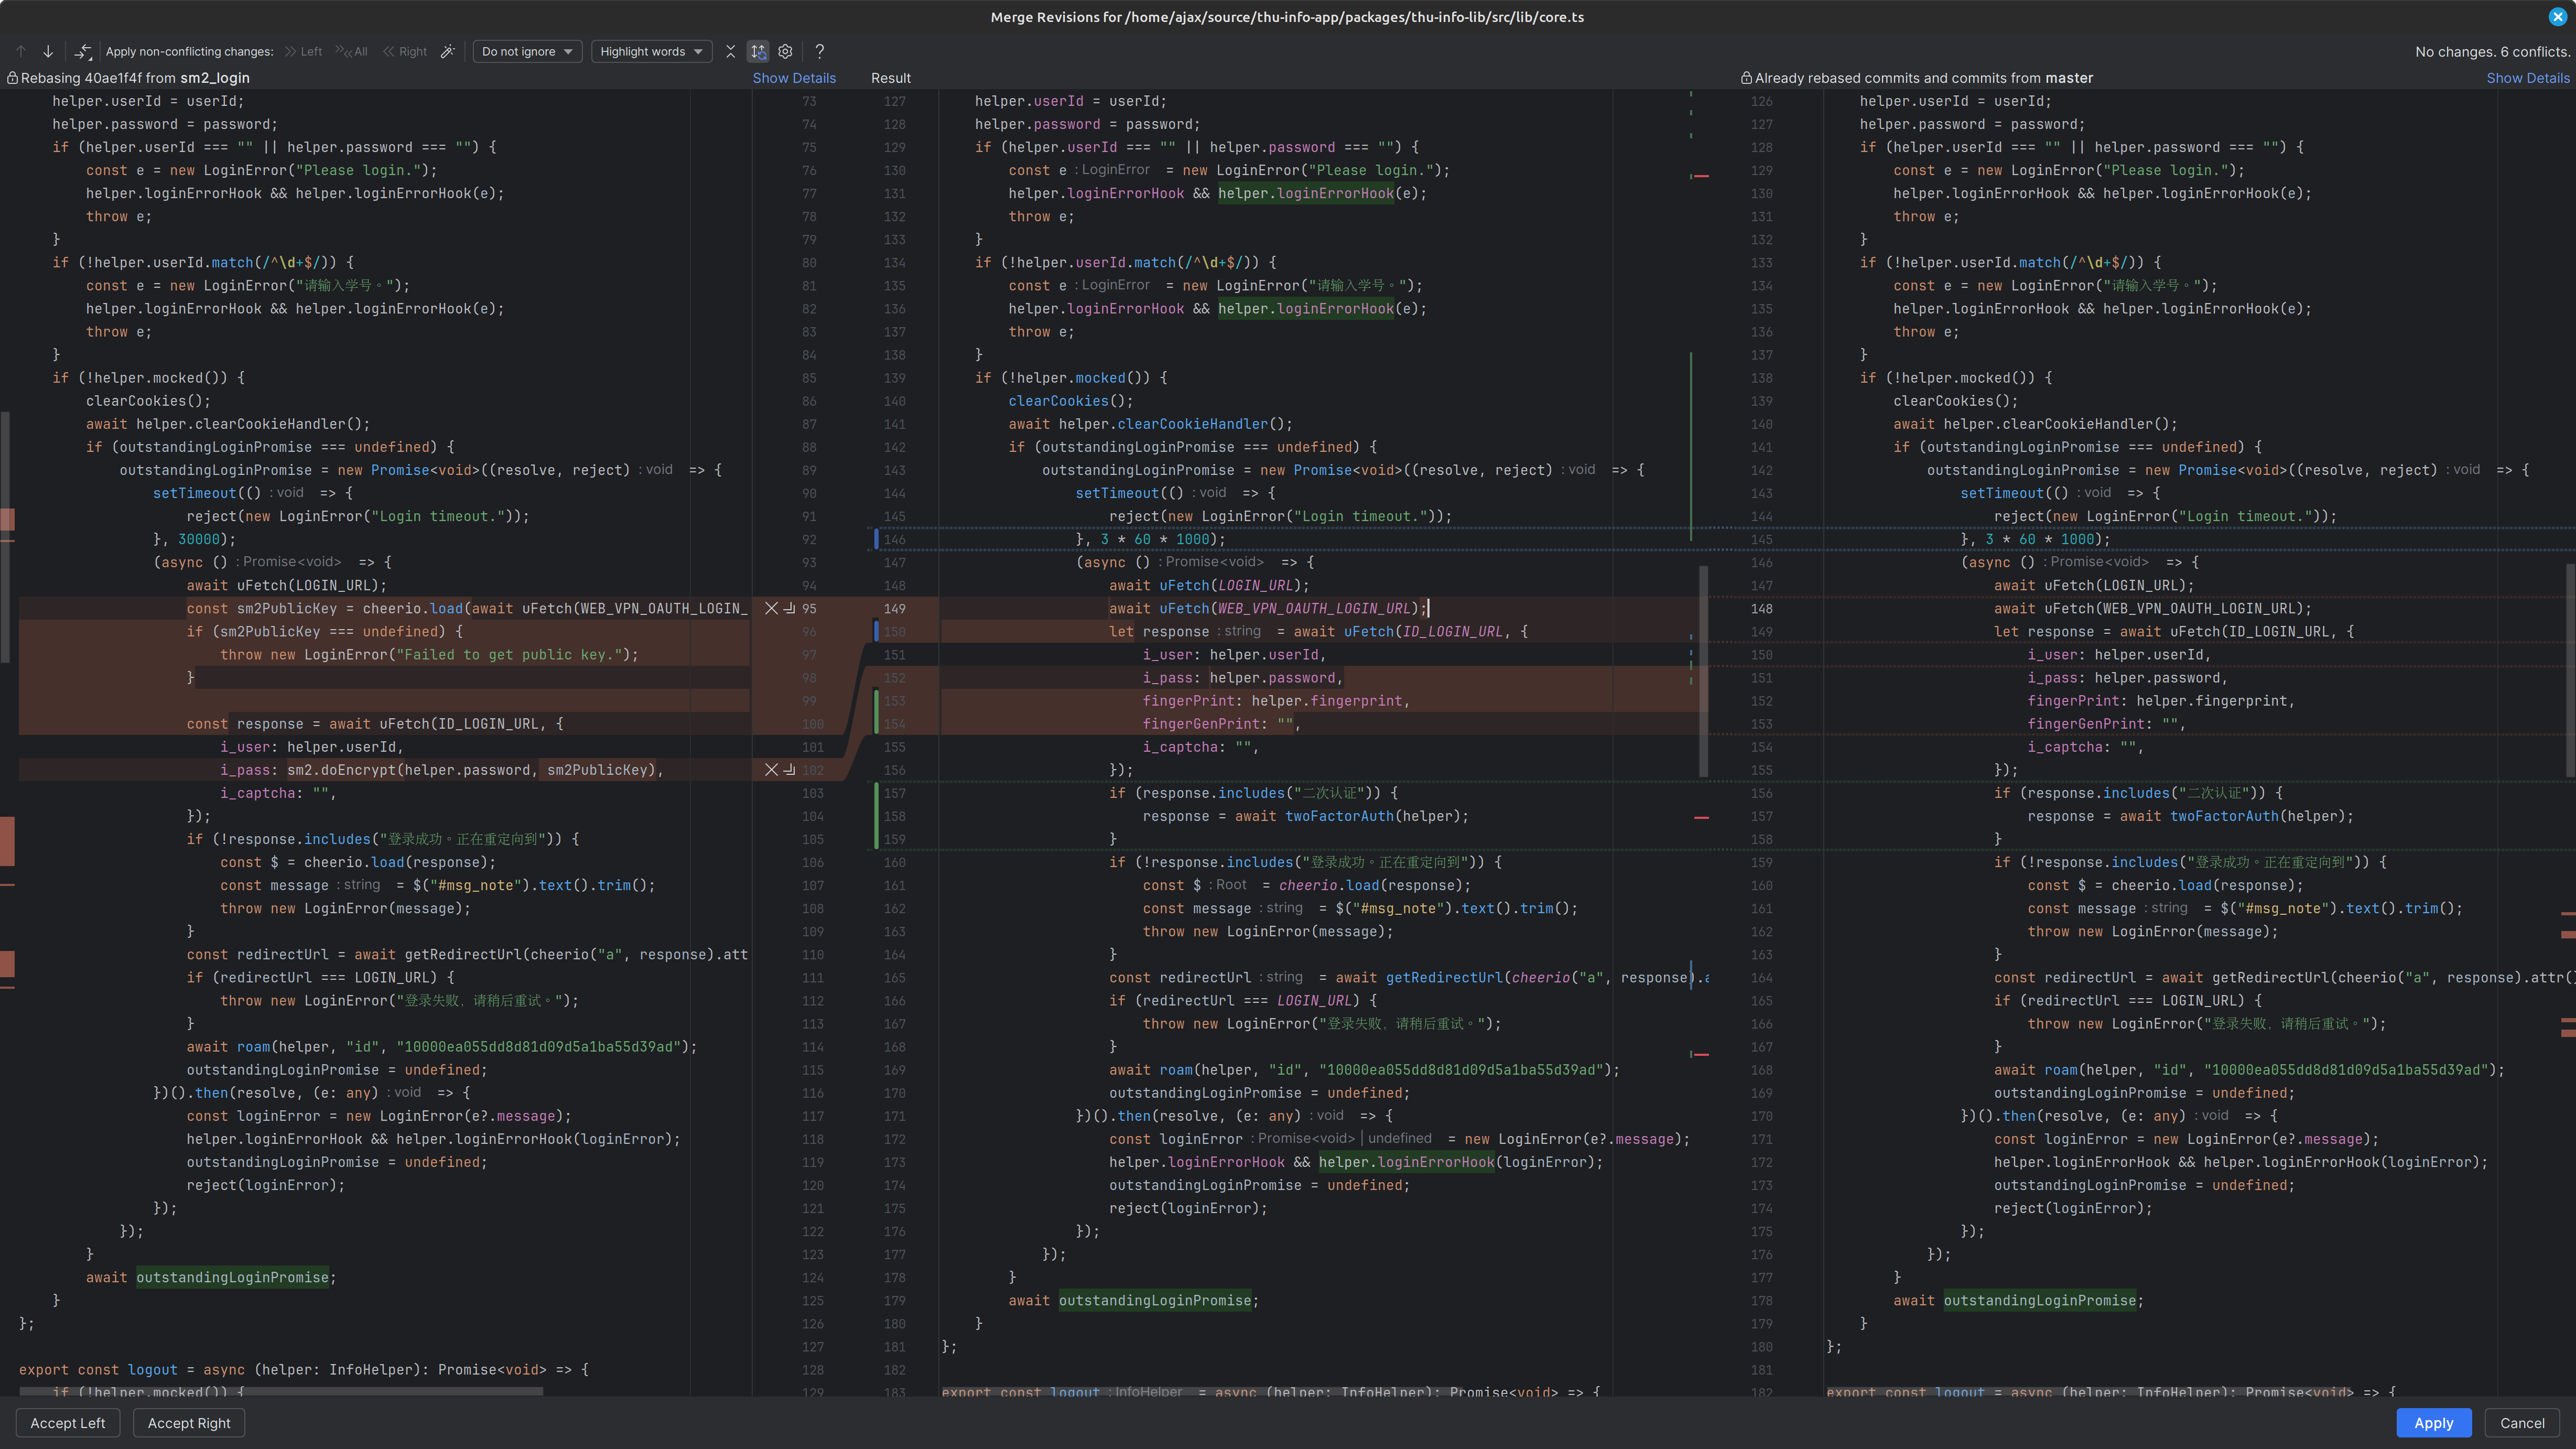Image resolution: width=2576 pixels, height=1449 pixels.
Task: Click 'WEB_VPN_OAUTH_LOGIN_URL' in Result pane
Action: pos(1315,608)
